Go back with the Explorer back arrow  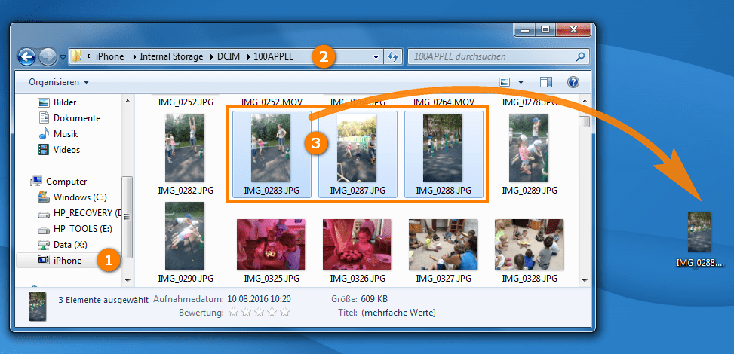click(26, 57)
